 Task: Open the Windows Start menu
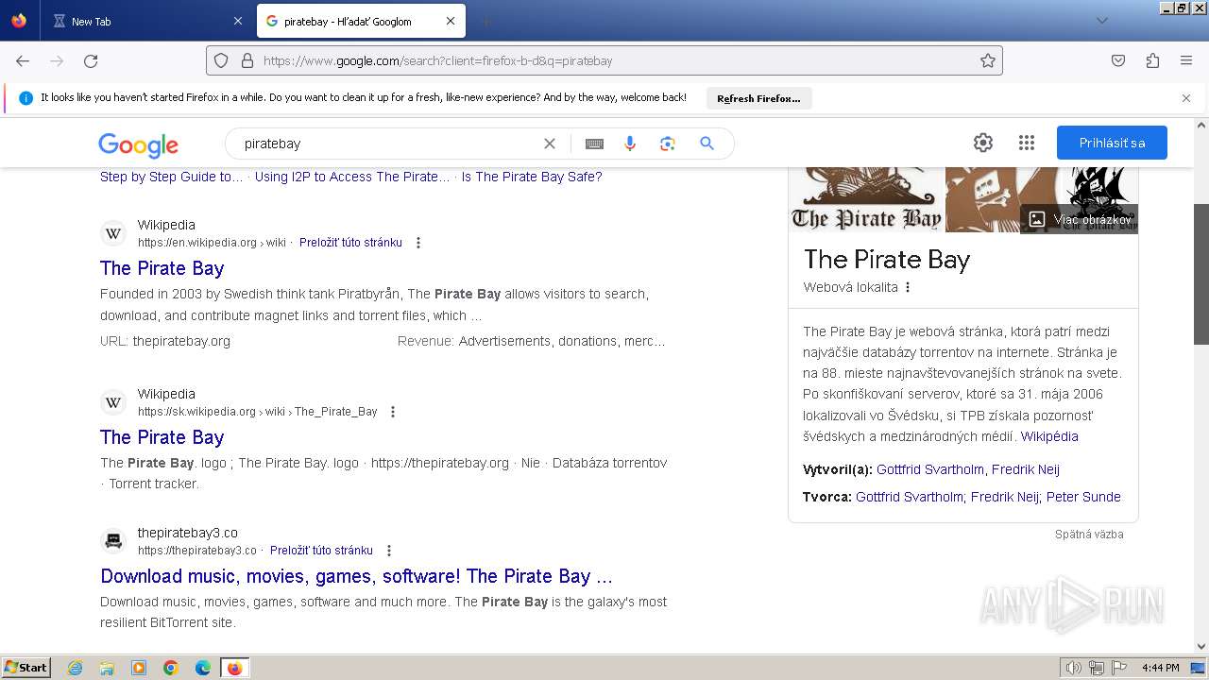[x=26, y=668]
